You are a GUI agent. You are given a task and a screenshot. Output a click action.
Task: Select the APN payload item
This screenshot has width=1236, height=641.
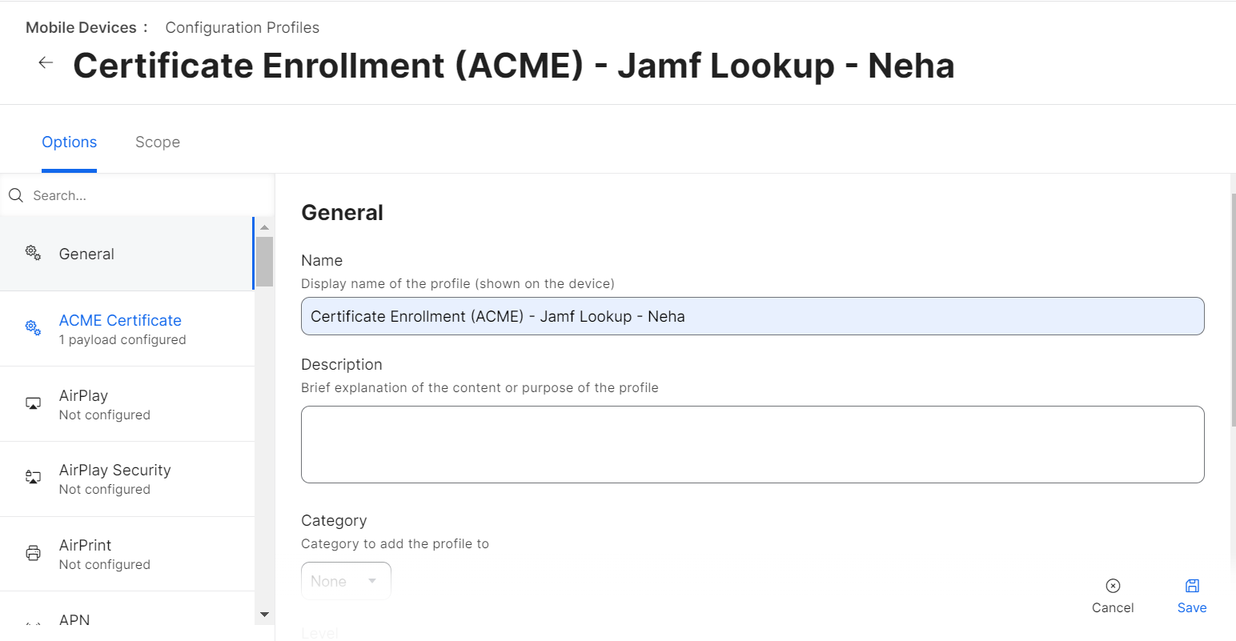(x=74, y=620)
